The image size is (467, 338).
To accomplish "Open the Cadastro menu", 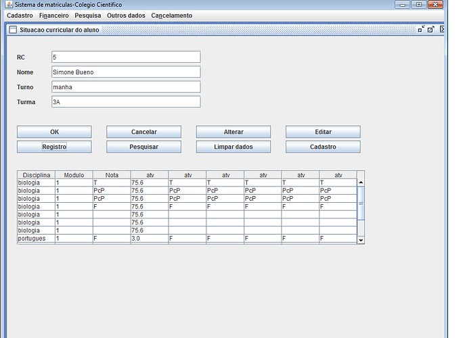I will [x=20, y=16].
